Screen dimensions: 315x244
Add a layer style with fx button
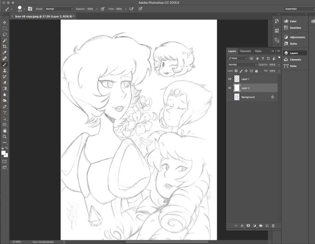tap(242, 226)
